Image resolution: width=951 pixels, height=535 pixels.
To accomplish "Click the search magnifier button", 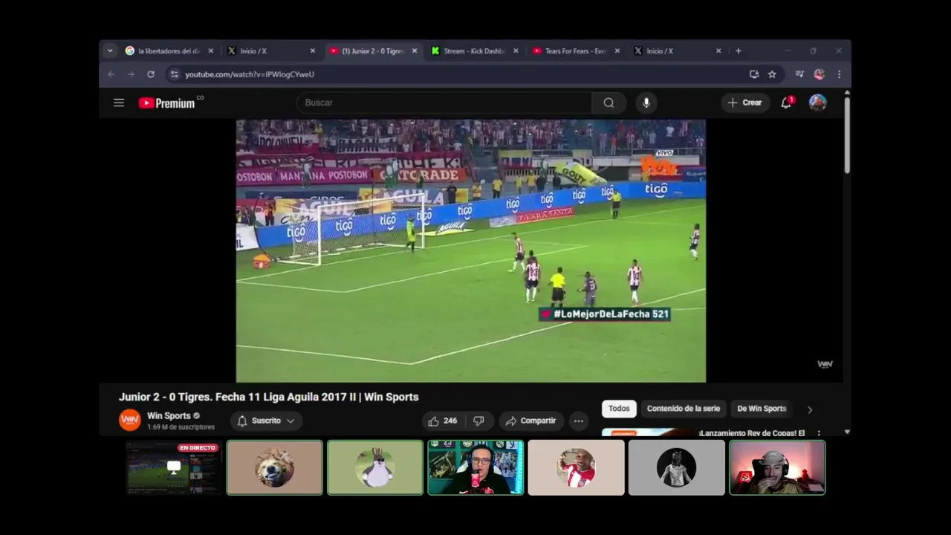I will pyautogui.click(x=608, y=103).
